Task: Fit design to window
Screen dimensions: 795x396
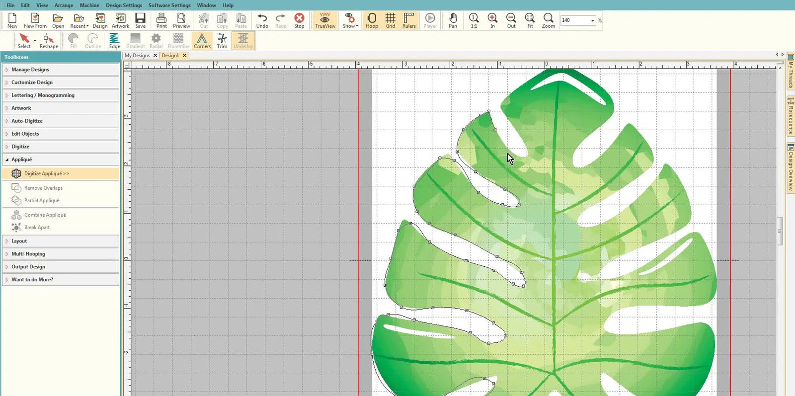Action: 530,20
